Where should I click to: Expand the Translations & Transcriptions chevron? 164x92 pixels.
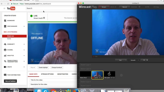(24, 61)
